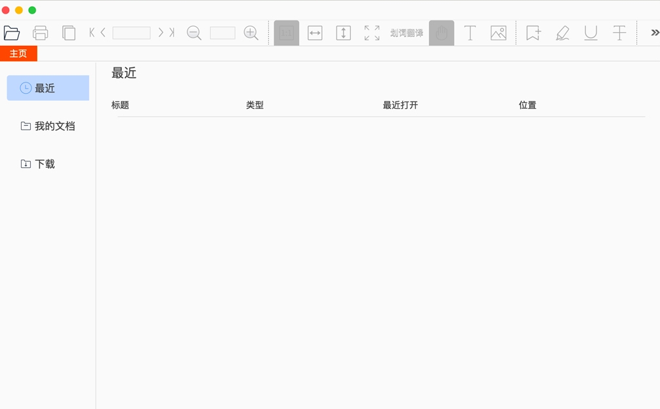Click the zoom in magnifier icon

[251, 32]
